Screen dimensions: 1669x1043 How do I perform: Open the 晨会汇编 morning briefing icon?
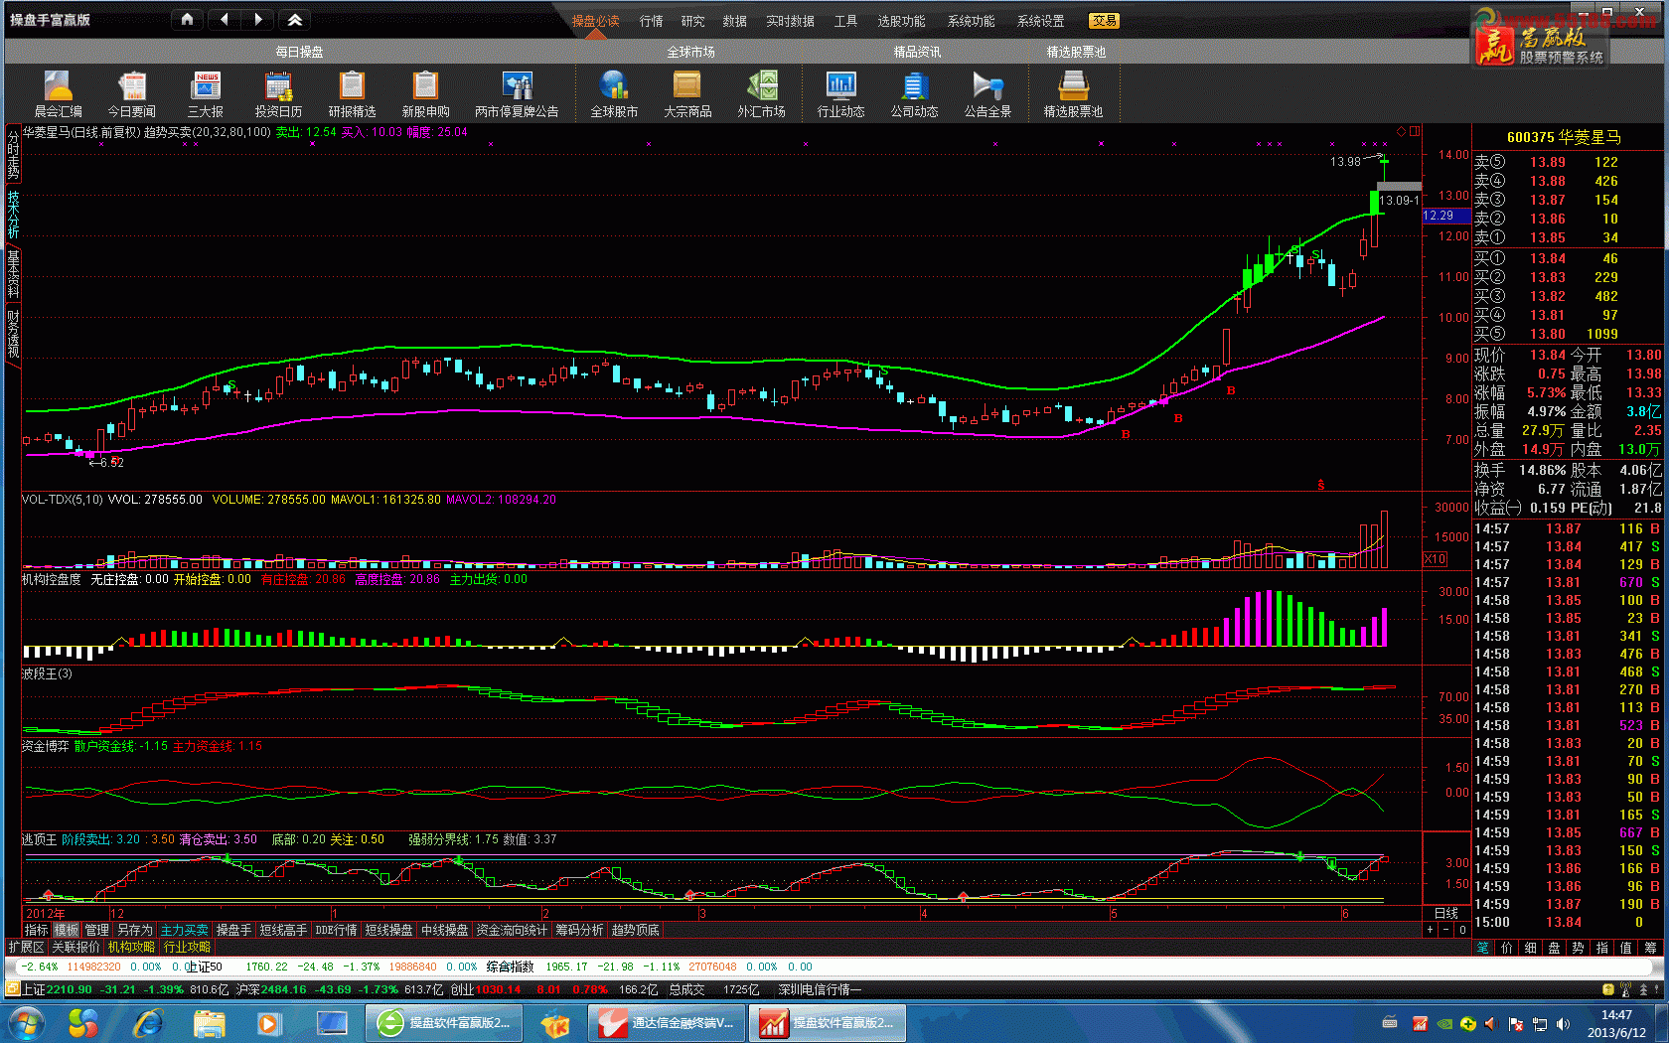[x=58, y=94]
